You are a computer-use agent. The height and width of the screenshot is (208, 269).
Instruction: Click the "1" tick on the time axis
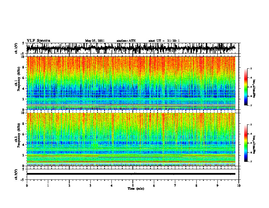click(x=48, y=186)
